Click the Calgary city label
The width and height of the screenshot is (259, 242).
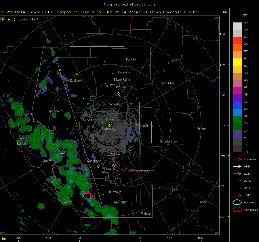tap(112, 169)
